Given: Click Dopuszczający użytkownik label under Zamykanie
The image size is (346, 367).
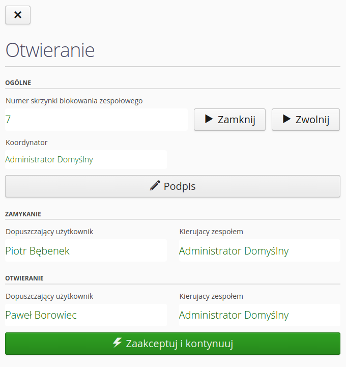Looking at the screenshot, I should (x=49, y=232).
